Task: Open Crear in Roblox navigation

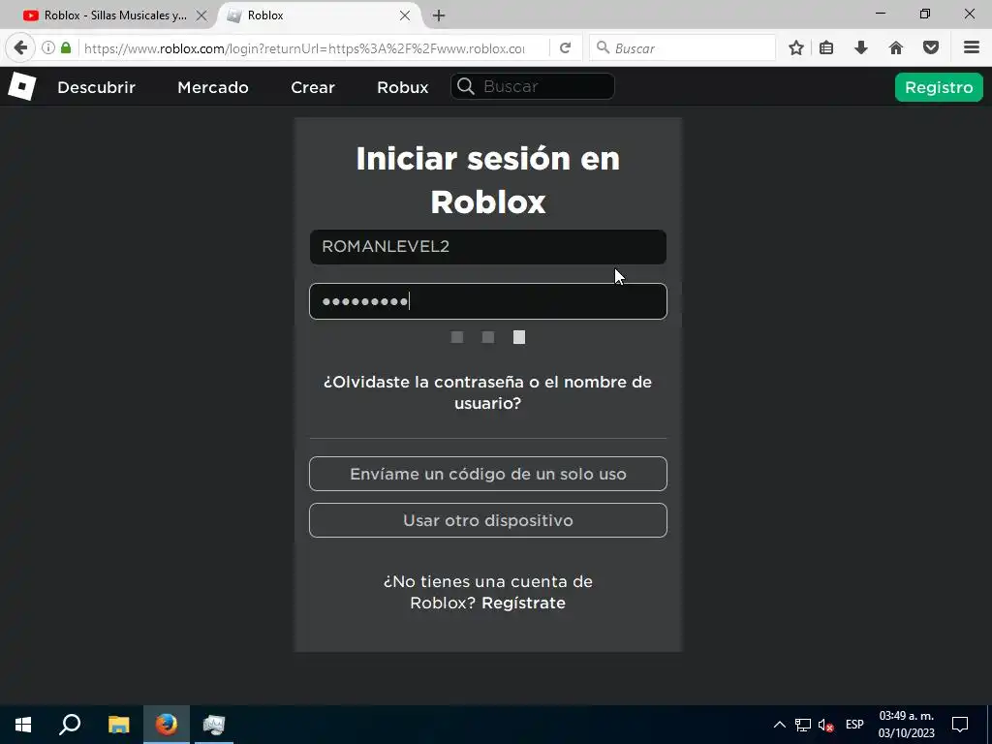Action: click(313, 87)
